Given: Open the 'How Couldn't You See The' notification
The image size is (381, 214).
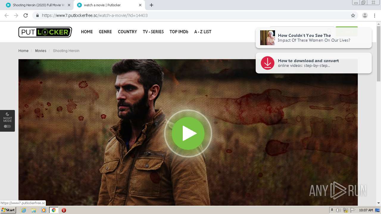Looking at the screenshot, I should [x=314, y=38].
